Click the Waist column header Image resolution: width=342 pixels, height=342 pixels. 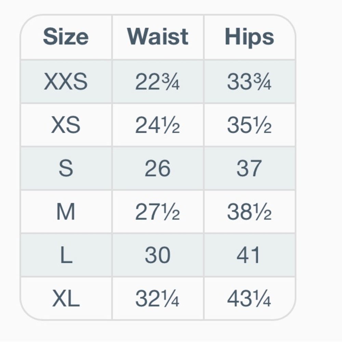(x=158, y=37)
